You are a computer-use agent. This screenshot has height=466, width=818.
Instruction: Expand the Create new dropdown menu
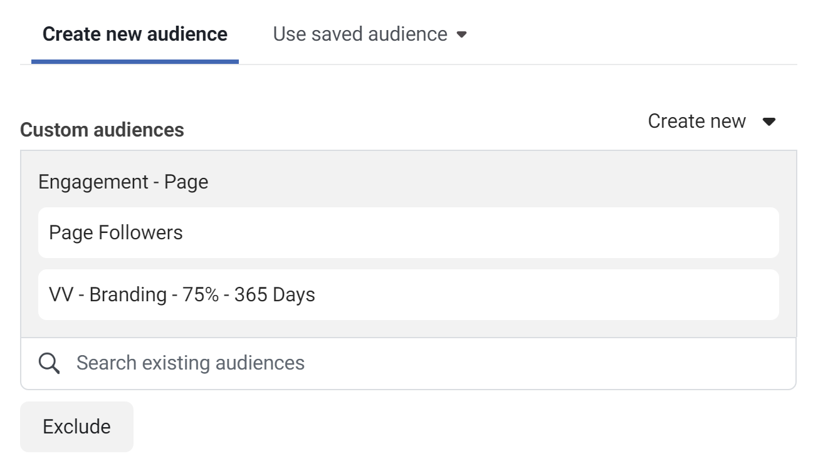pos(712,121)
